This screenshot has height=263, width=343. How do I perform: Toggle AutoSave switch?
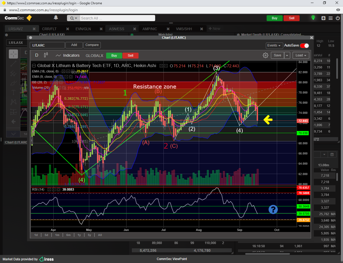point(304,45)
